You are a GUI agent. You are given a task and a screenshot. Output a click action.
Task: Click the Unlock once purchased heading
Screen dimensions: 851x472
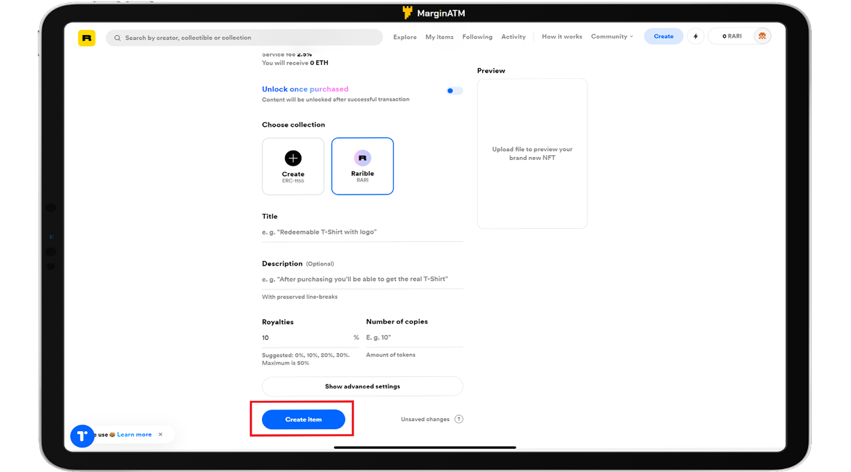coord(305,89)
